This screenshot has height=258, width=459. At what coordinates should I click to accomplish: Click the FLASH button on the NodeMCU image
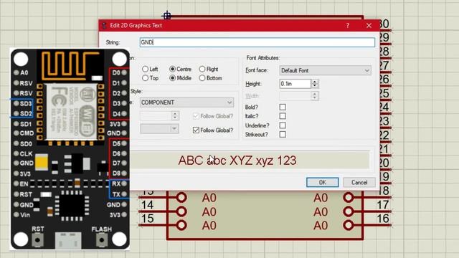tap(102, 240)
